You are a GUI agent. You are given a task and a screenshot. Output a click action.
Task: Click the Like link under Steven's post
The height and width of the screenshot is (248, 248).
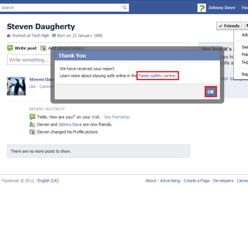click(32, 86)
